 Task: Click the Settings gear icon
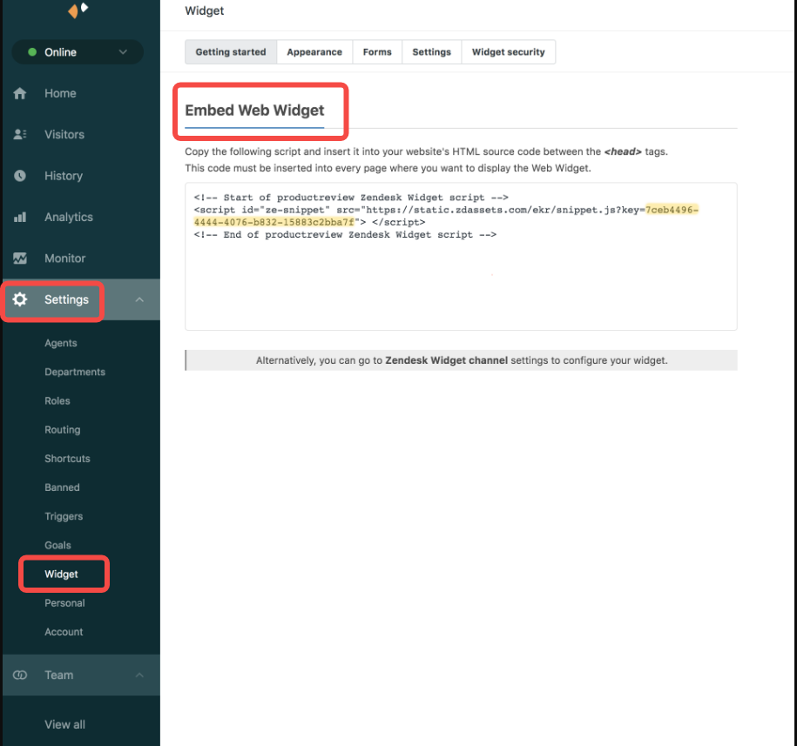click(x=20, y=299)
